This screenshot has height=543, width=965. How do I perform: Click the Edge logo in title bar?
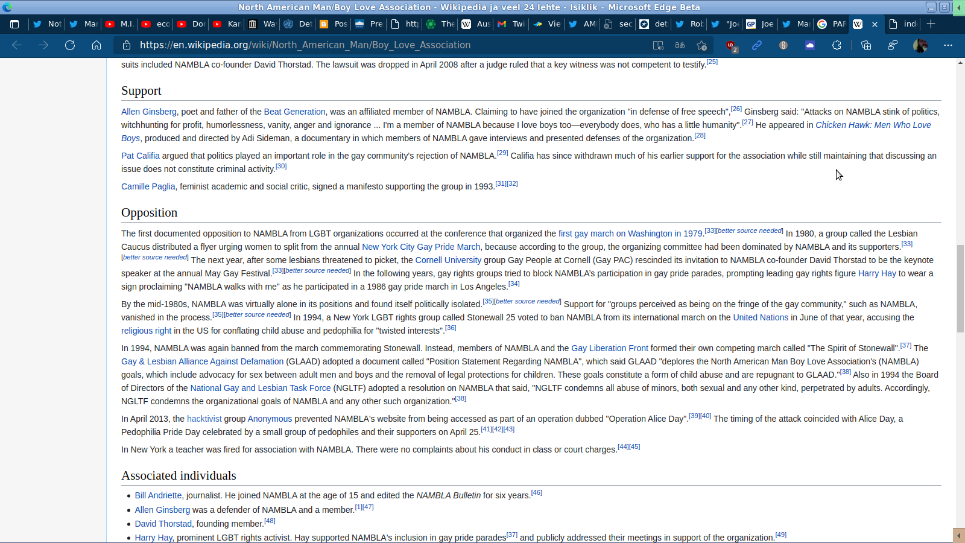click(x=7, y=7)
